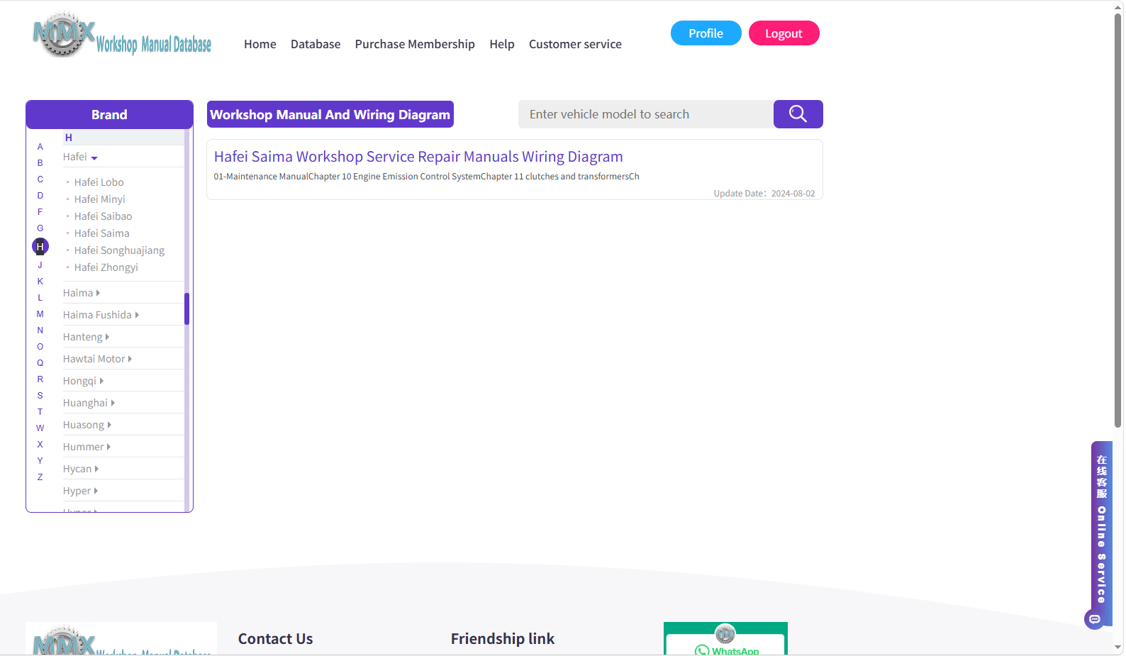Go to Home menu
The width and height of the screenshot is (1126, 656).
click(260, 44)
